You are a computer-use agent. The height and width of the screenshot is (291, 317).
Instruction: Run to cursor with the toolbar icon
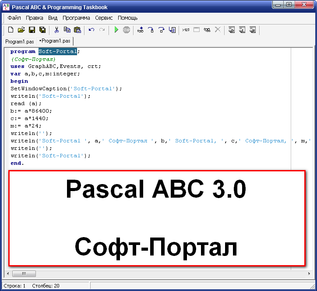pyautogui.click(x=172, y=30)
